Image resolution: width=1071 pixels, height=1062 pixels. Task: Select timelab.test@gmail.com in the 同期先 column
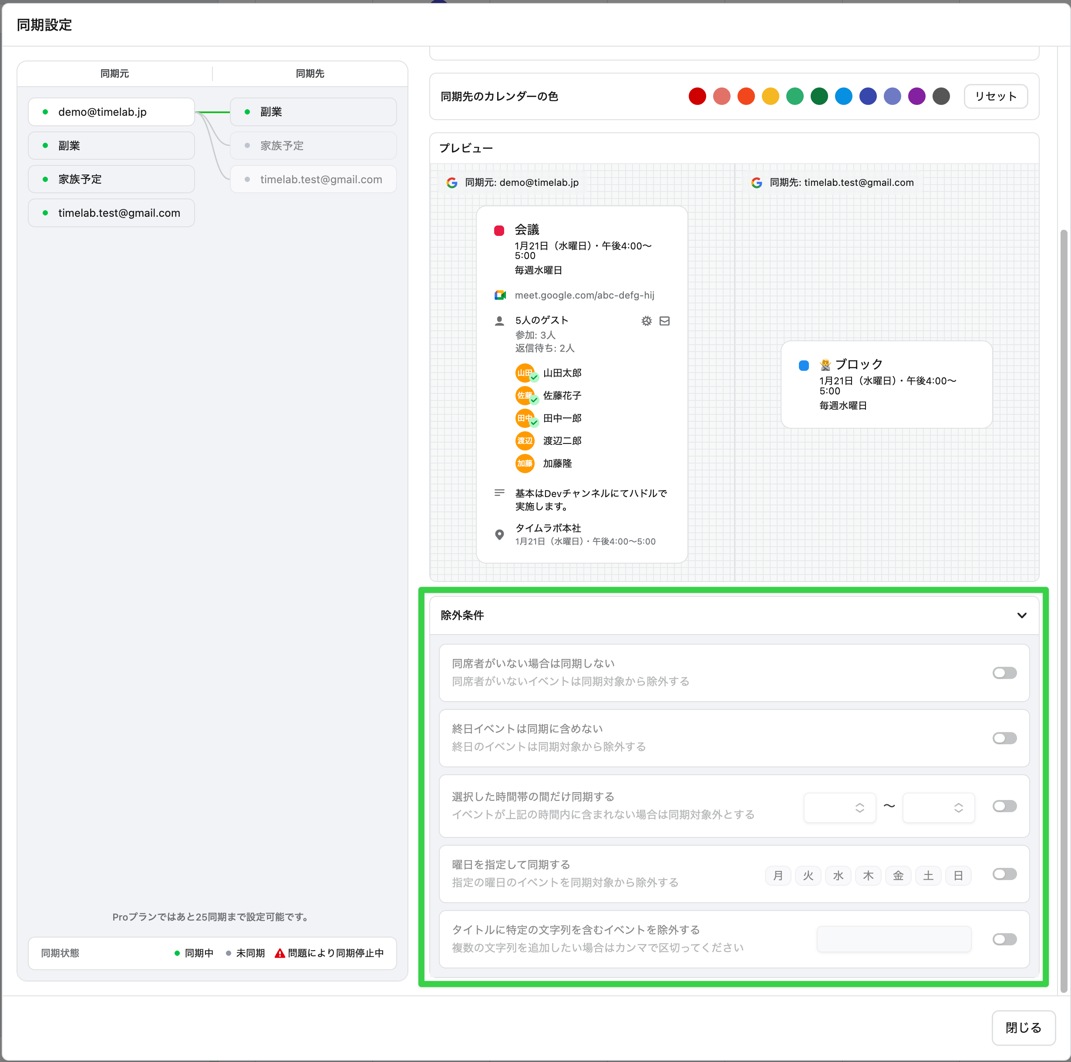313,180
